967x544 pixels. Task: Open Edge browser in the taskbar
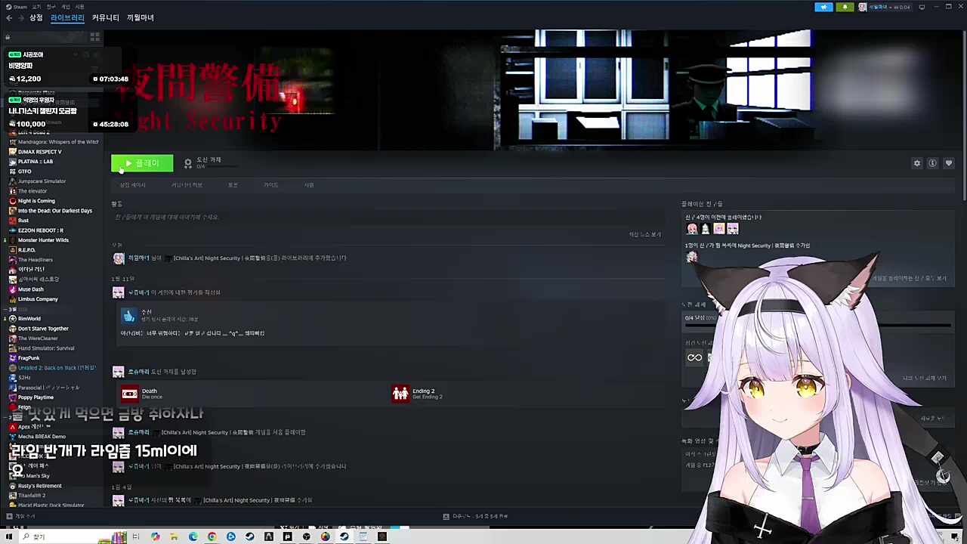(193, 536)
